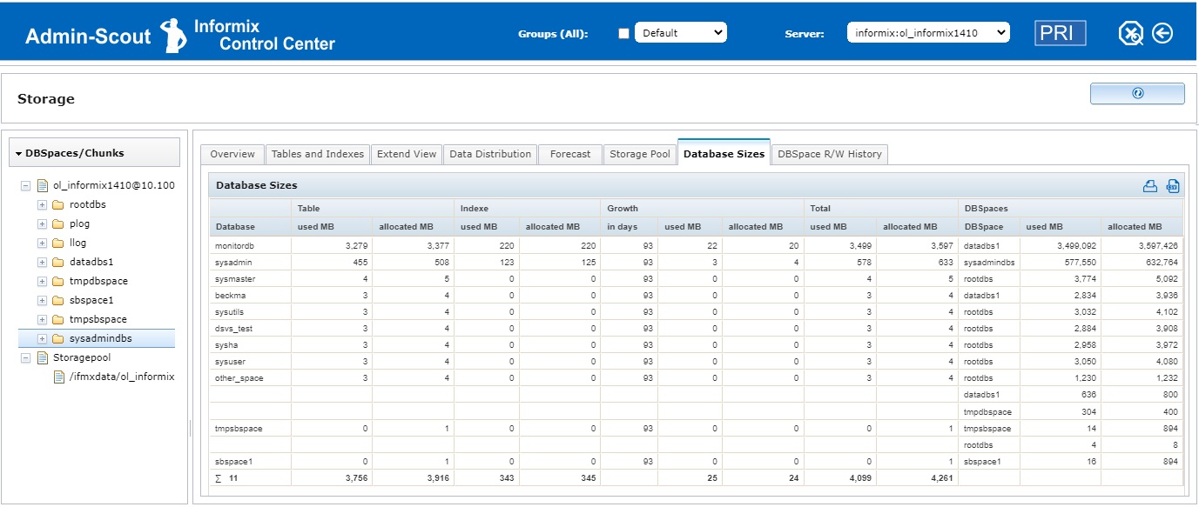This screenshot has width=1199, height=507.
Task: Select the sbspace1 folder icon
Action: (x=58, y=300)
